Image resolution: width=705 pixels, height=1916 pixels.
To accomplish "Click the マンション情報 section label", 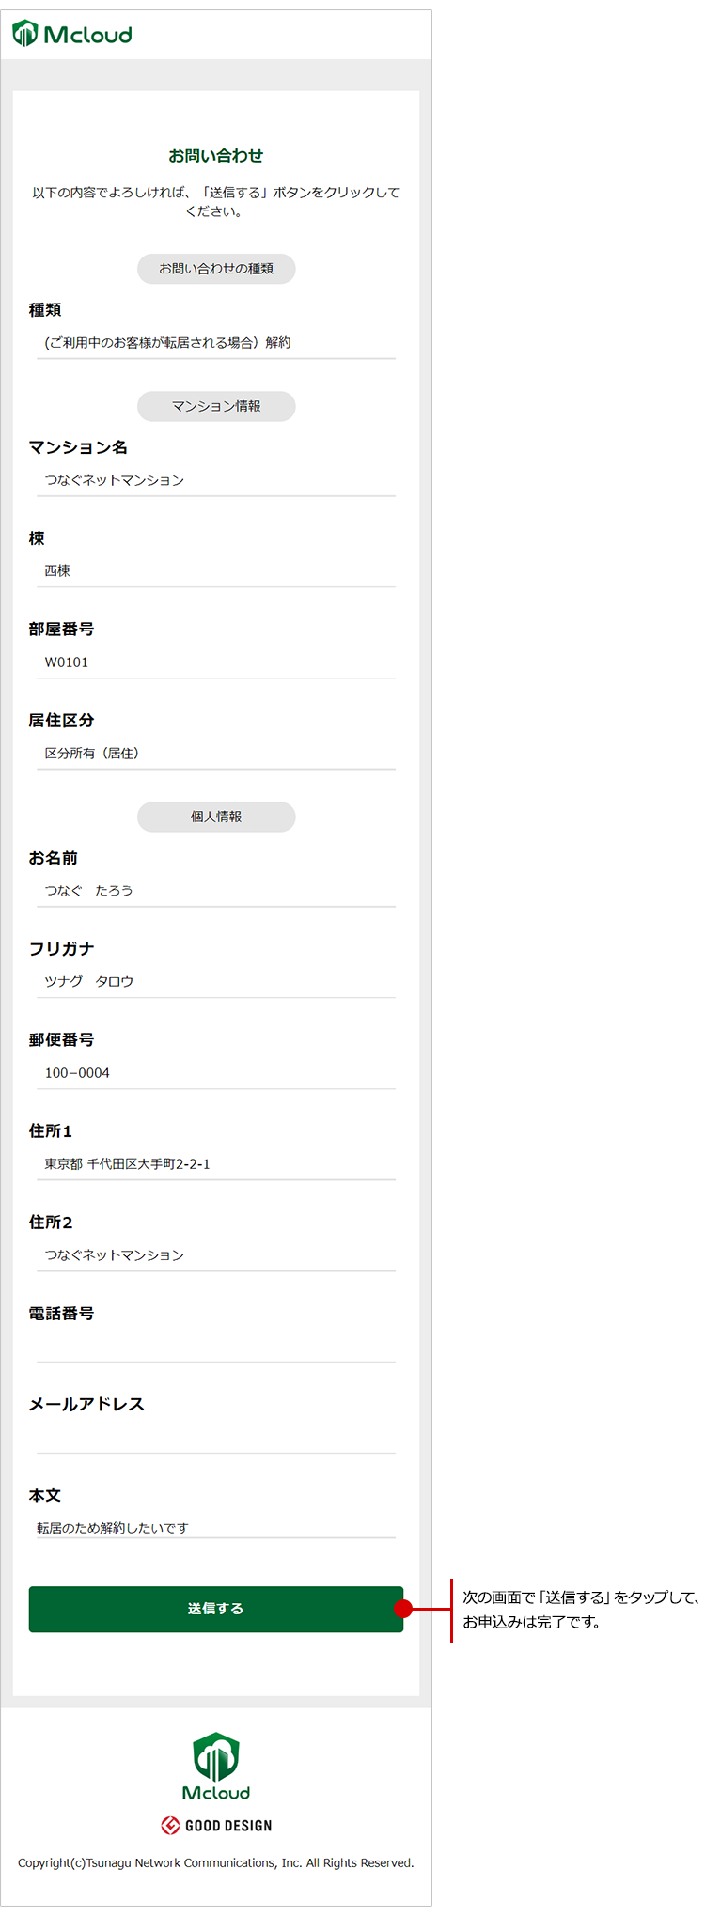I will tap(216, 406).
